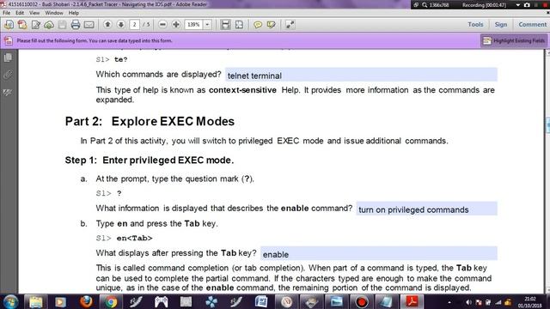This screenshot has height=309, width=550.
Task: Click the red record taskbar icon
Action: click(362, 301)
